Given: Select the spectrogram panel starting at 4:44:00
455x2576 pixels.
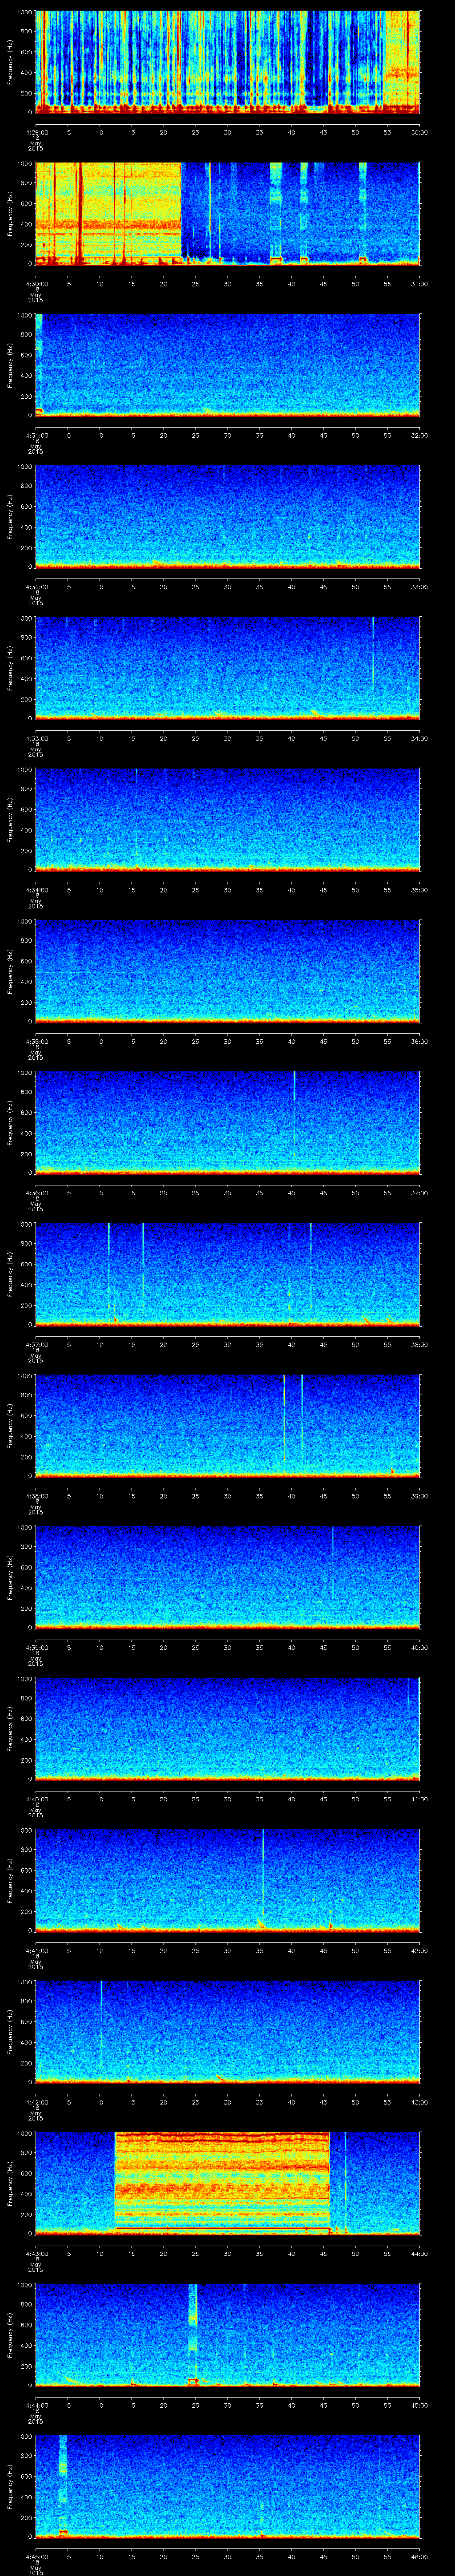Looking at the screenshot, I should coord(227,2335).
